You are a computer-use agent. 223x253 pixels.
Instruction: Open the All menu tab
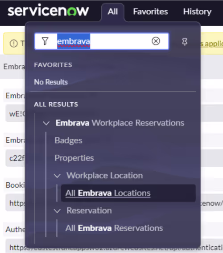113,12
